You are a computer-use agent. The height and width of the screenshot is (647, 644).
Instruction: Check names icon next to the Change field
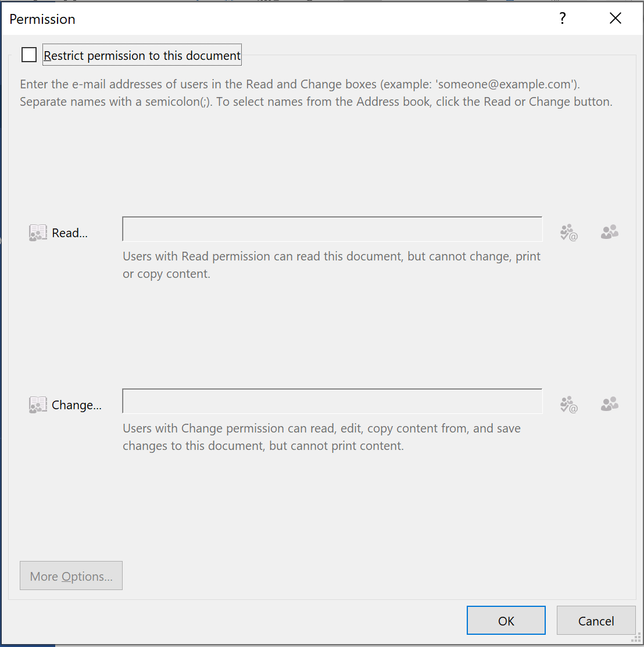tap(568, 405)
